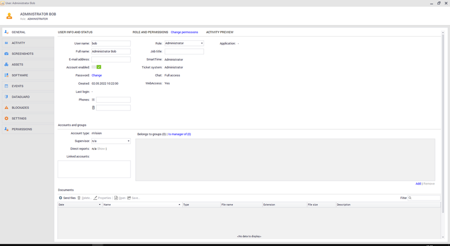Click the Send files button
This screenshot has width=450, height=246.
[67, 198]
